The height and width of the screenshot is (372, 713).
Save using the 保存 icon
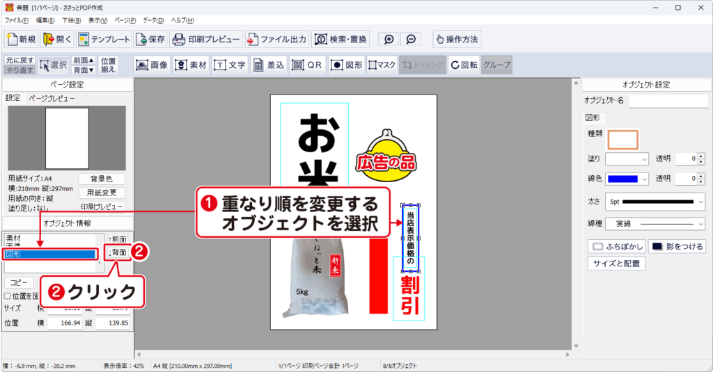click(x=150, y=39)
